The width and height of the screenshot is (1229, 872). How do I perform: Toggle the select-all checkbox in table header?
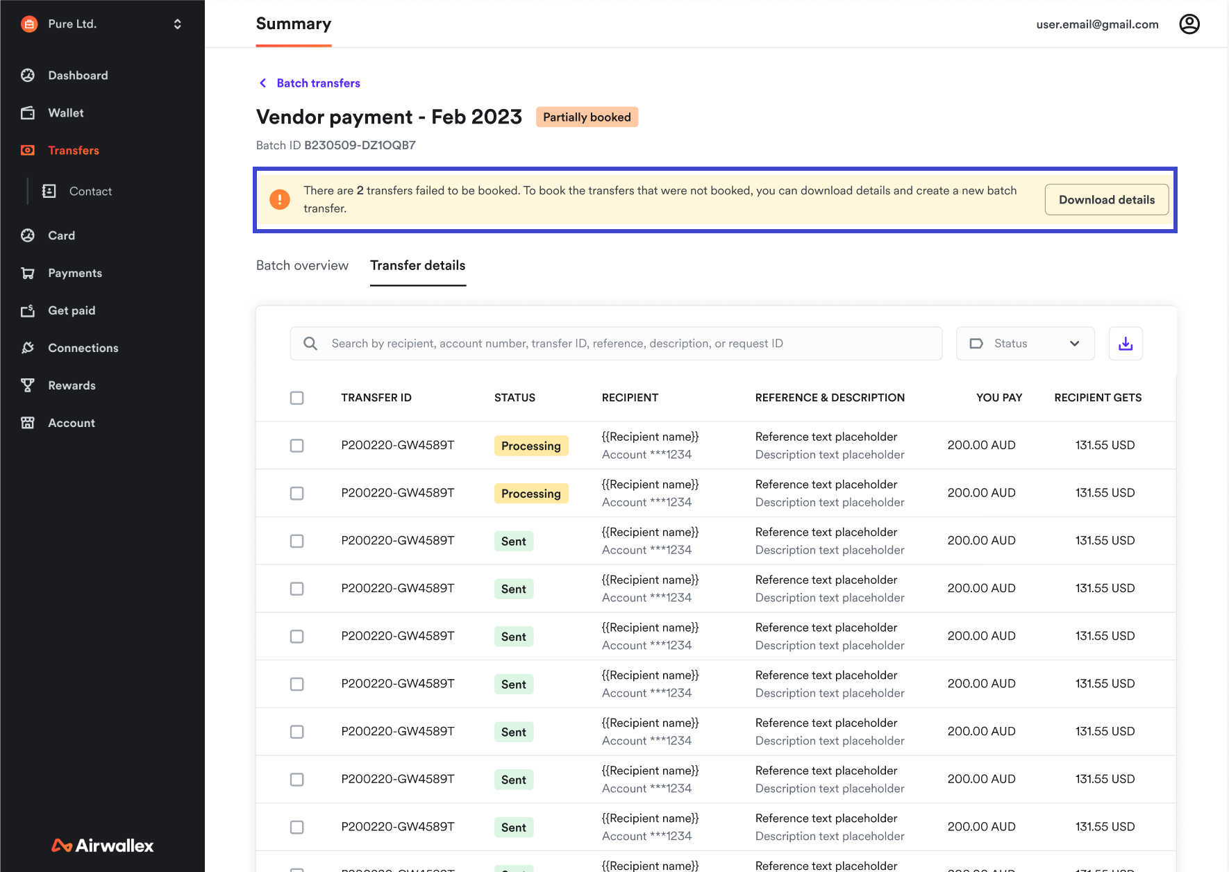[297, 398]
